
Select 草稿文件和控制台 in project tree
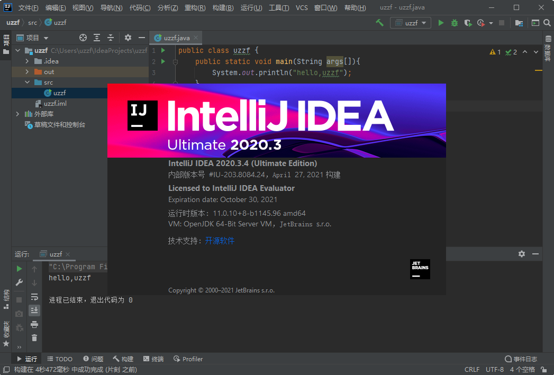pyautogui.click(x=60, y=125)
